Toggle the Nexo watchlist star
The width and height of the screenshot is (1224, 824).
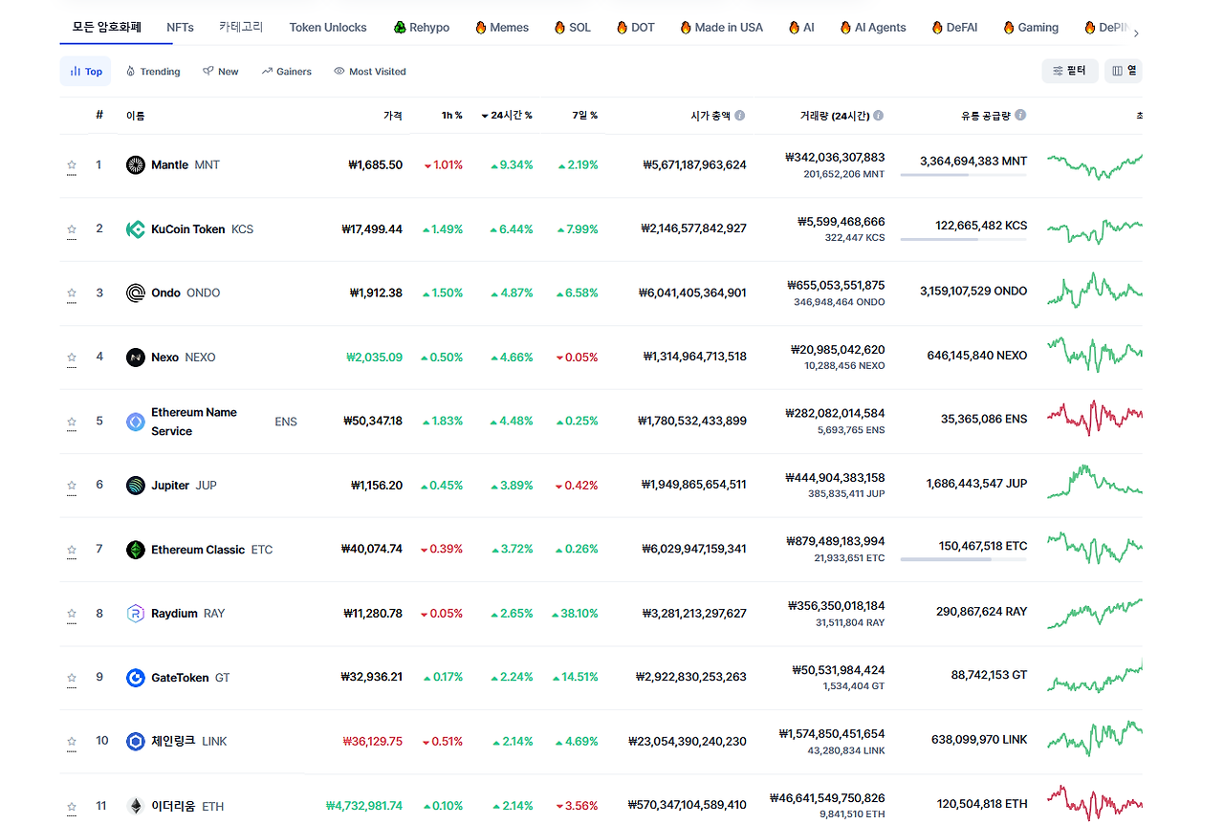click(x=72, y=358)
